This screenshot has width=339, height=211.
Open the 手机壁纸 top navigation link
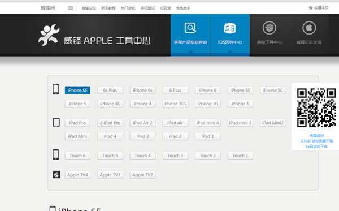[147, 8]
